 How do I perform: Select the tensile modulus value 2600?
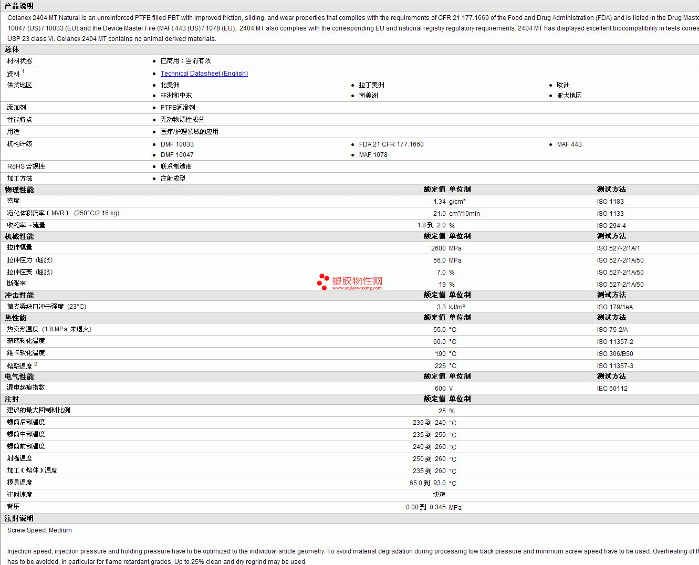click(x=439, y=248)
